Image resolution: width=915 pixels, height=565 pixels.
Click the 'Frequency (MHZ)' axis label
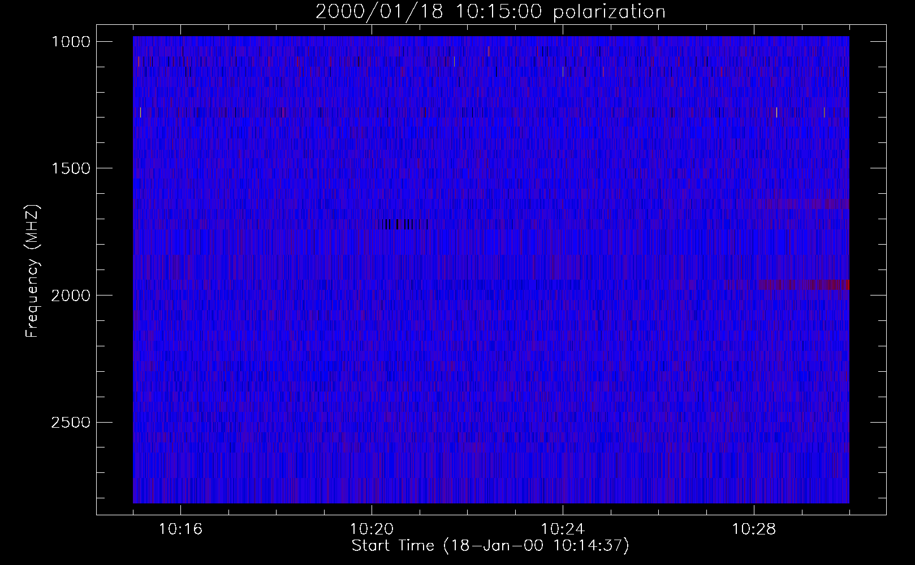(x=33, y=271)
